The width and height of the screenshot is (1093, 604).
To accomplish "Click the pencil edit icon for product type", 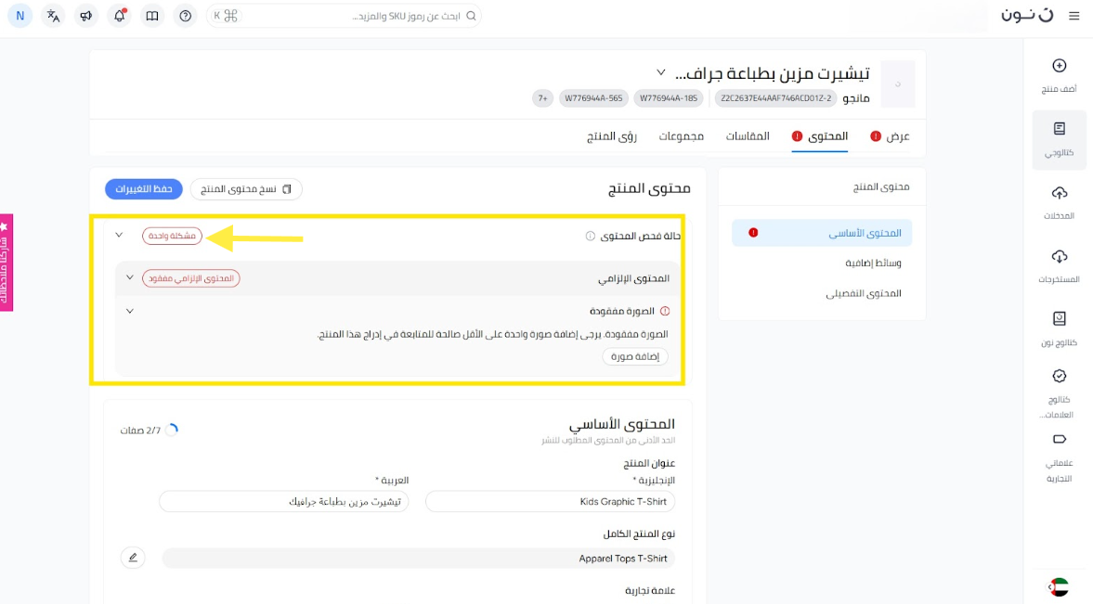I will (x=133, y=558).
